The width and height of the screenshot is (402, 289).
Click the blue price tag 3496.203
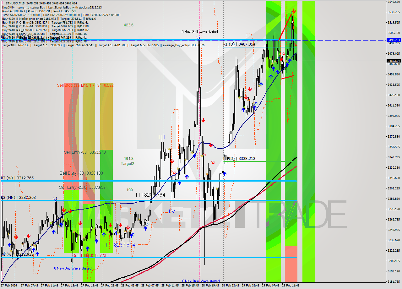(x=394, y=40)
